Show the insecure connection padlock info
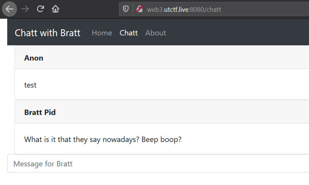Screen dimensions: 309x185 coord(139,9)
